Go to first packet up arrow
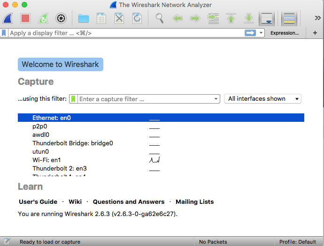 tap(231, 18)
